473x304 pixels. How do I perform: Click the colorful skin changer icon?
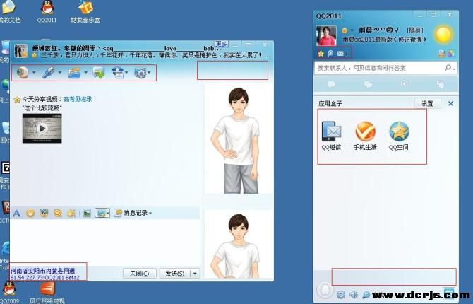(x=451, y=54)
